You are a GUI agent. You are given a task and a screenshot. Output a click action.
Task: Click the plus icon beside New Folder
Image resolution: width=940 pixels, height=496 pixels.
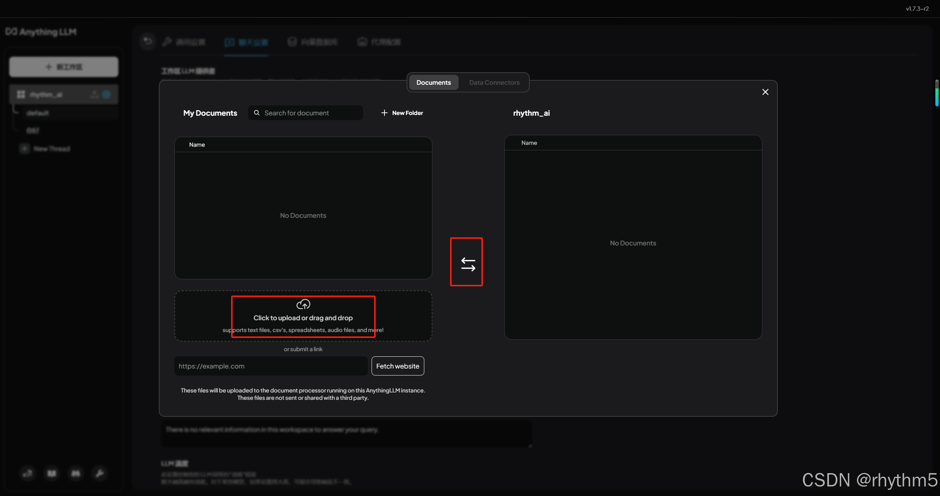pyautogui.click(x=384, y=113)
